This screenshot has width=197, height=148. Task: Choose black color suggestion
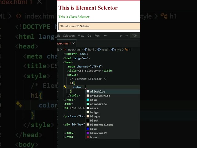coord(113,121)
